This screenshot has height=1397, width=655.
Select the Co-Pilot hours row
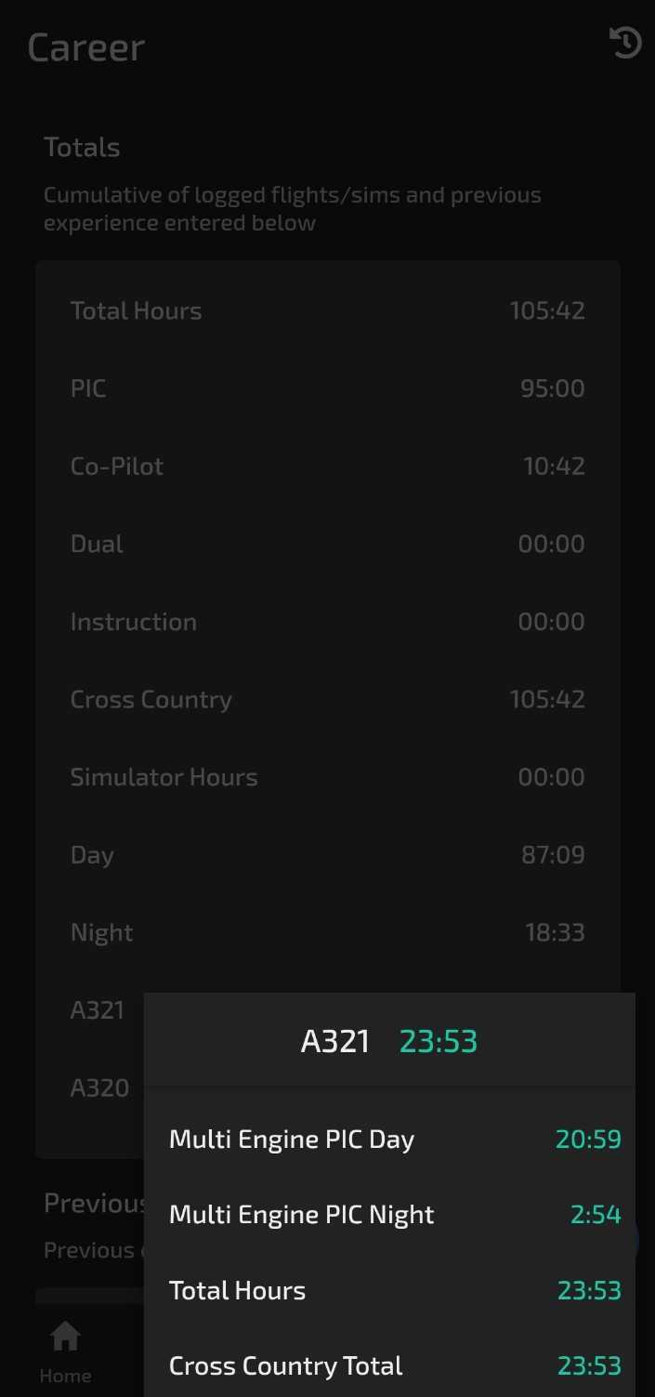[327, 467]
